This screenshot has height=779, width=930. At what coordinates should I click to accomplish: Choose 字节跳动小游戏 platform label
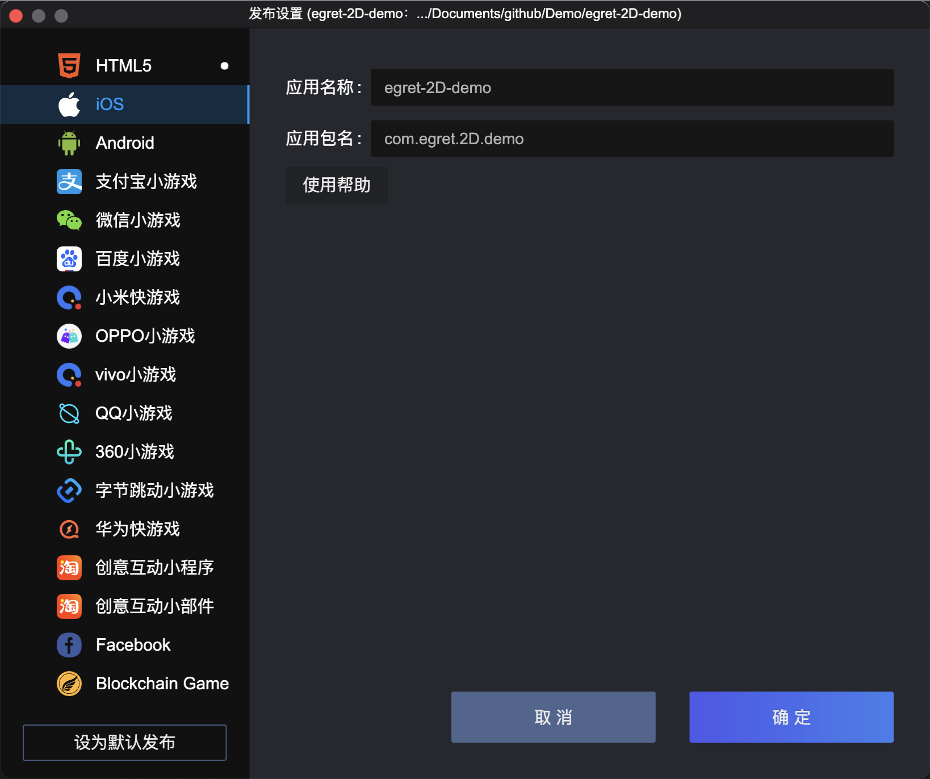click(154, 491)
